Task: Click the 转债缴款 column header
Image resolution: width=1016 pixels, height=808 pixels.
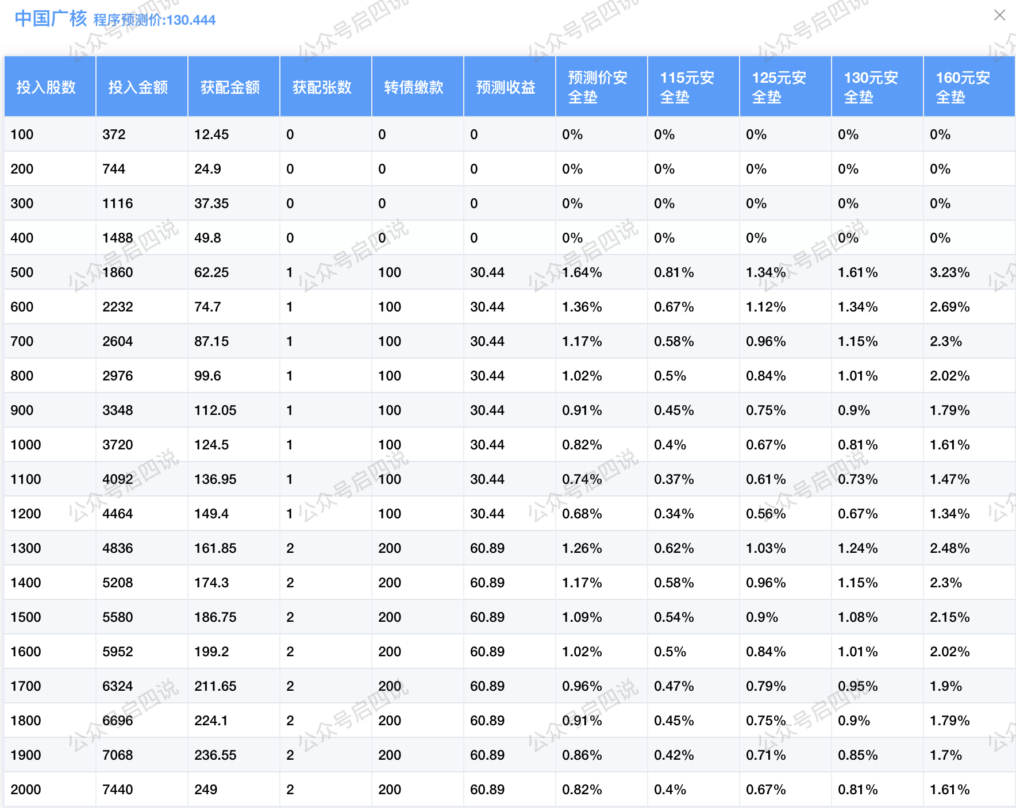Action: tap(414, 87)
